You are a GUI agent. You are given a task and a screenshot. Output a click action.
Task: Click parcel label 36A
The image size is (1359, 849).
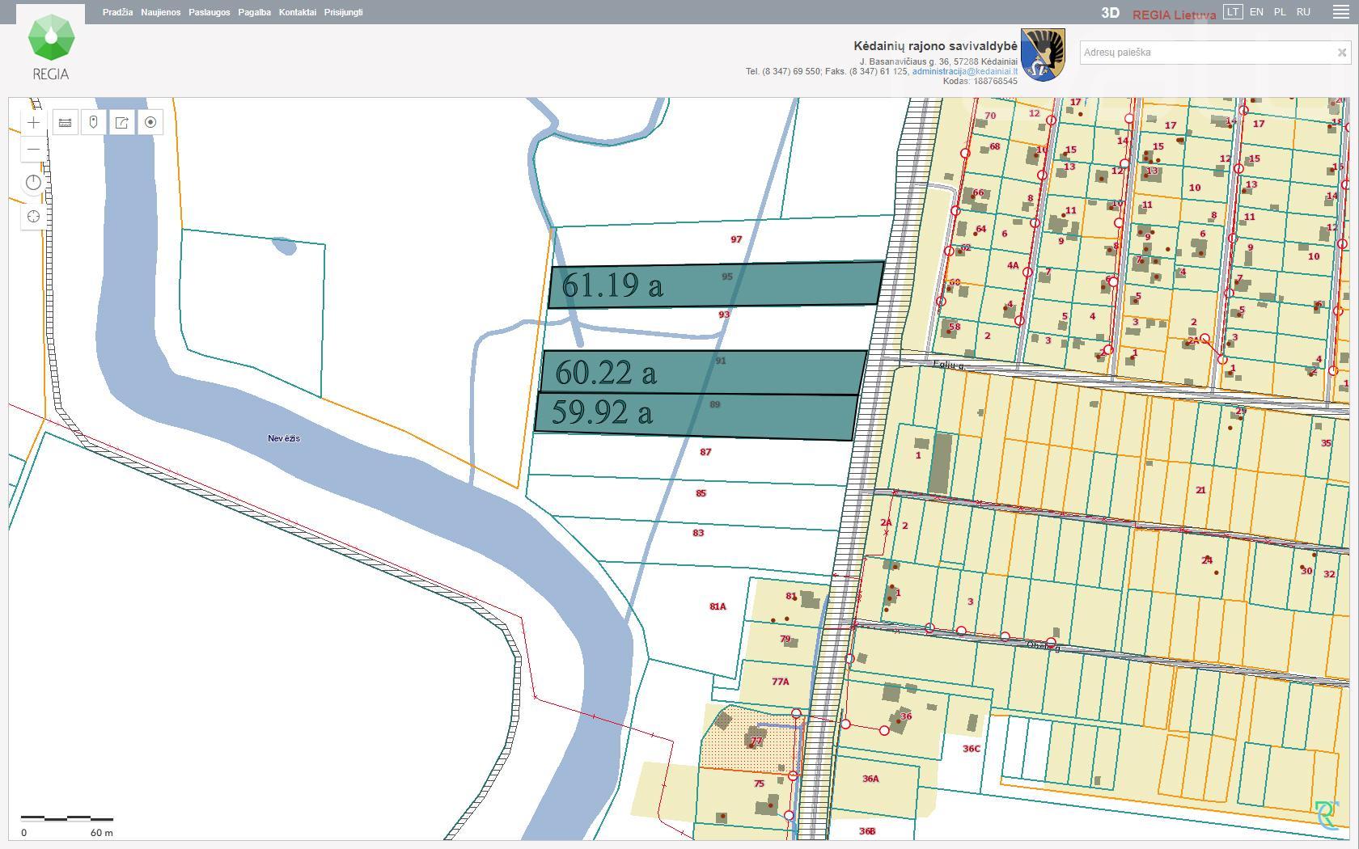click(x=870, y=779)
